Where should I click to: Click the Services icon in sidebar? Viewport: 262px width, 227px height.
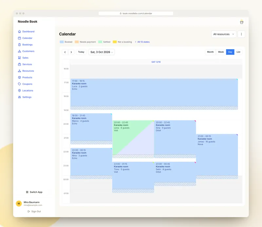pos(19,64)
